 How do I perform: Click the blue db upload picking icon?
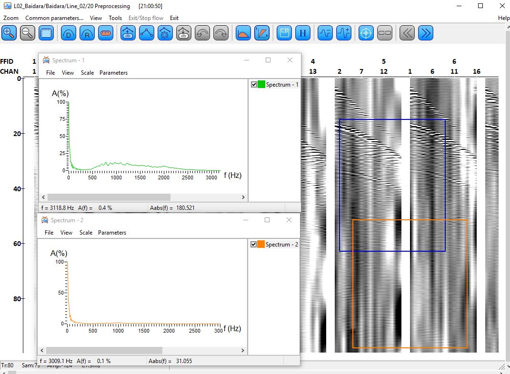coord(128,33)
